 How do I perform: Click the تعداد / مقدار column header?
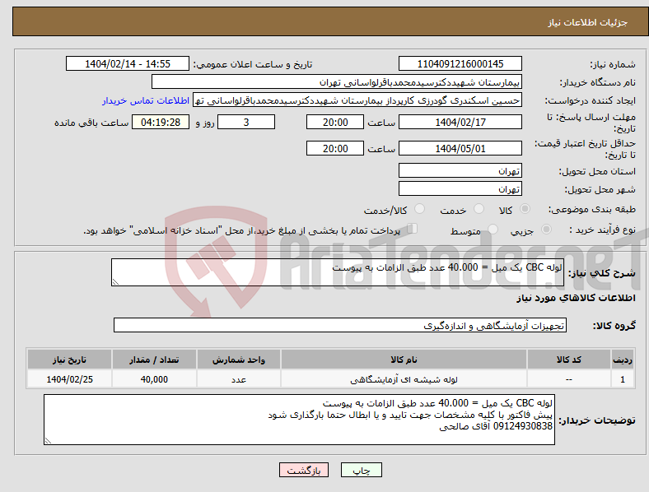[154, 360]
